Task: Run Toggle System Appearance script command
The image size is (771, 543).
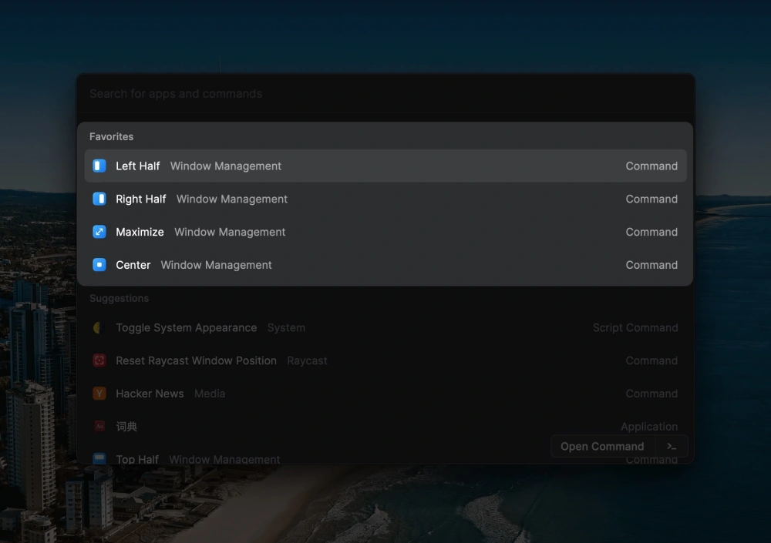Action: [x=385, y=328]
